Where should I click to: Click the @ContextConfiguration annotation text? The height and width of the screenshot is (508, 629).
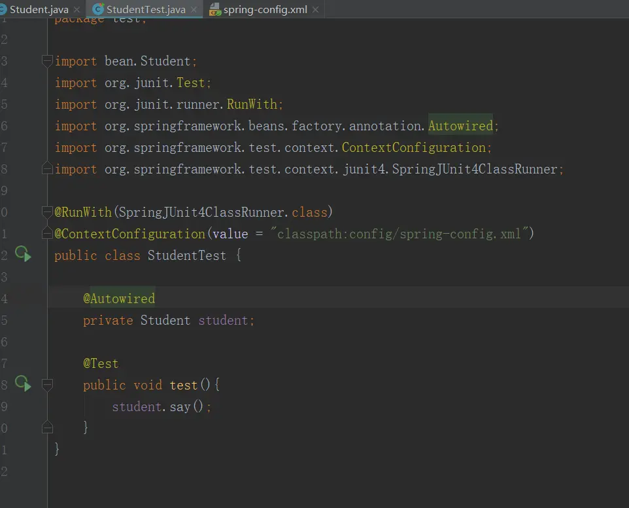click(x=130, y=234)
